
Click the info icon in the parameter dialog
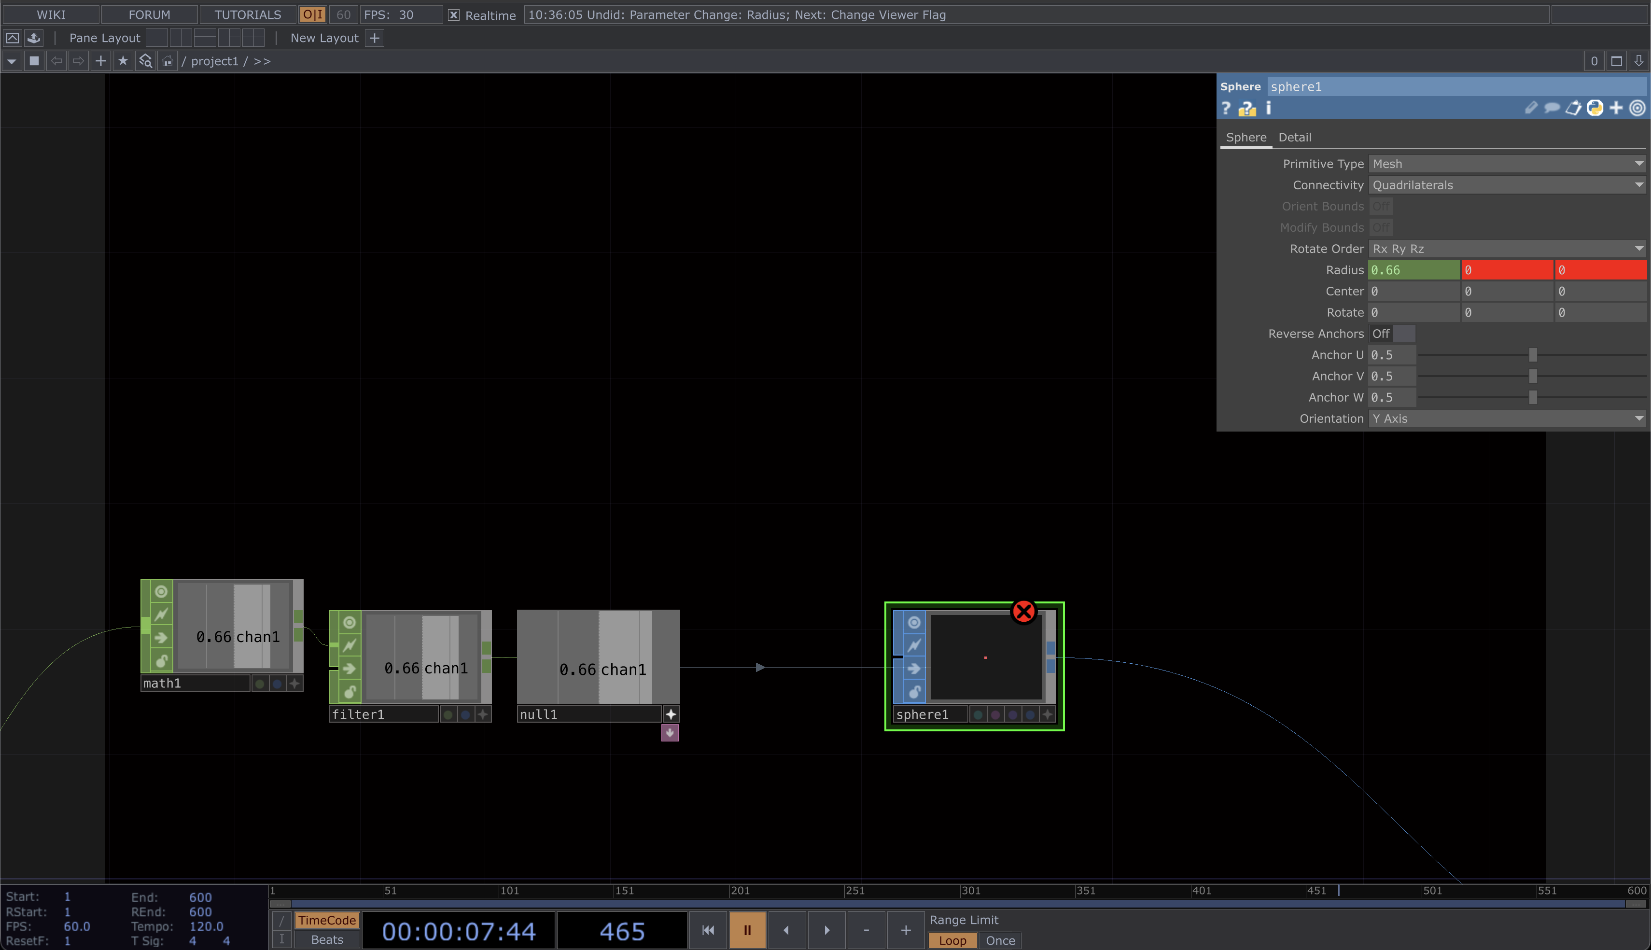1268,108
